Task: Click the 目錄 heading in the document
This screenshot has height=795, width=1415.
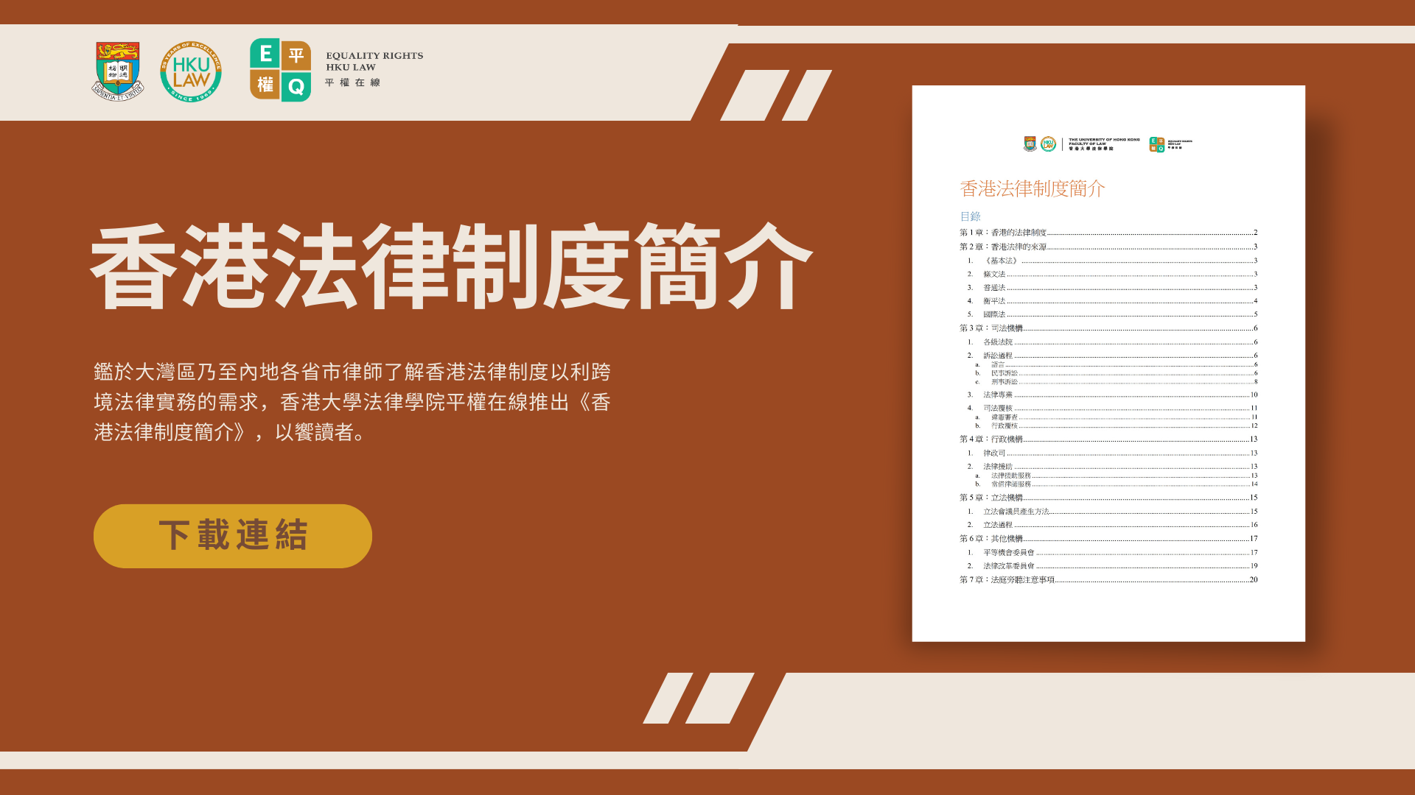Action: (x=970, y=216)
